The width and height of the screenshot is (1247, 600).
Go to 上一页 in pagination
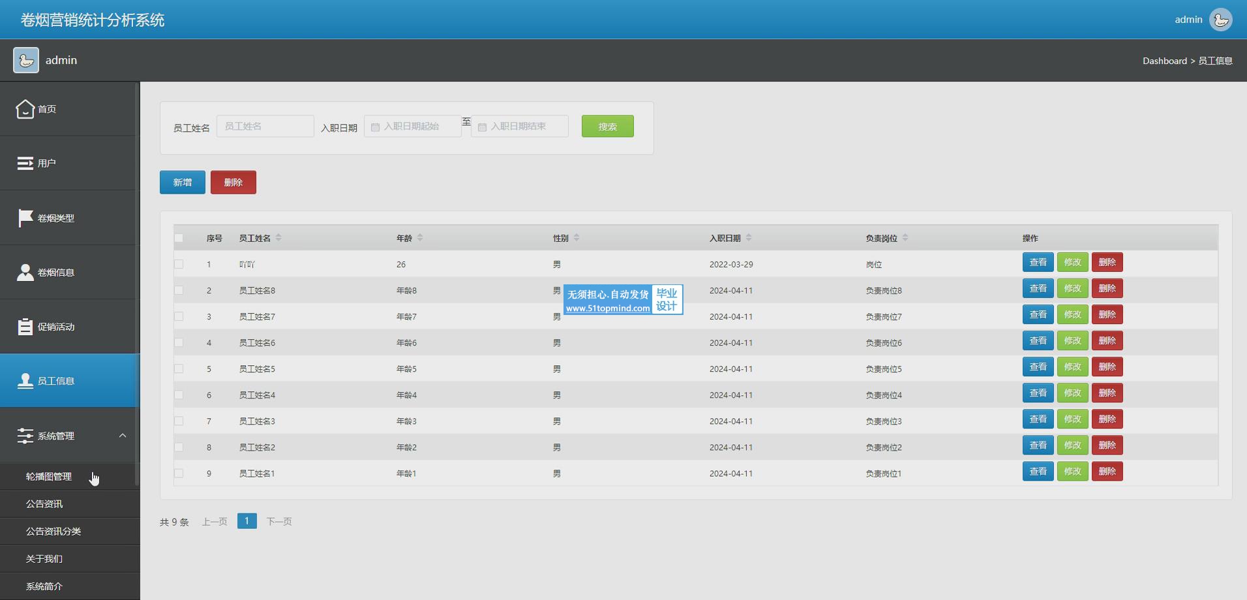tap(215, 521)
